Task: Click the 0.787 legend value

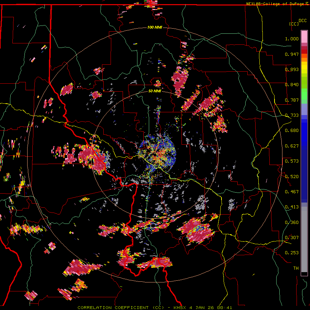Action: 292,100
